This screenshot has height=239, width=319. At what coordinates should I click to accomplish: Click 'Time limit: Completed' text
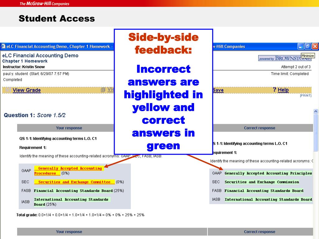(x=290, y=74)
